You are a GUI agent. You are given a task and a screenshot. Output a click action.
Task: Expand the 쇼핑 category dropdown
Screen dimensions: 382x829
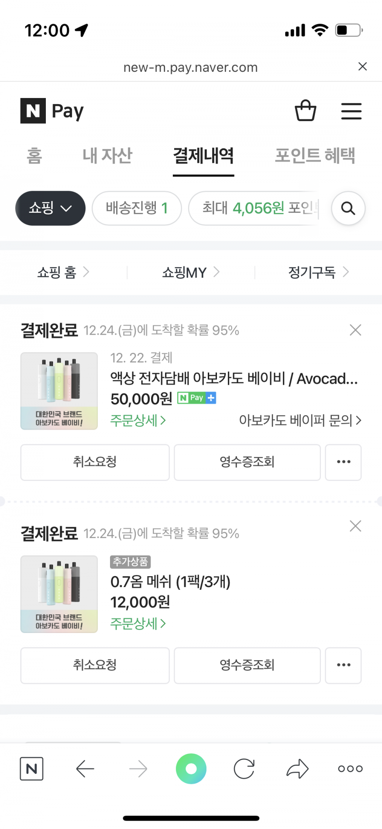(x=50, y=208)
